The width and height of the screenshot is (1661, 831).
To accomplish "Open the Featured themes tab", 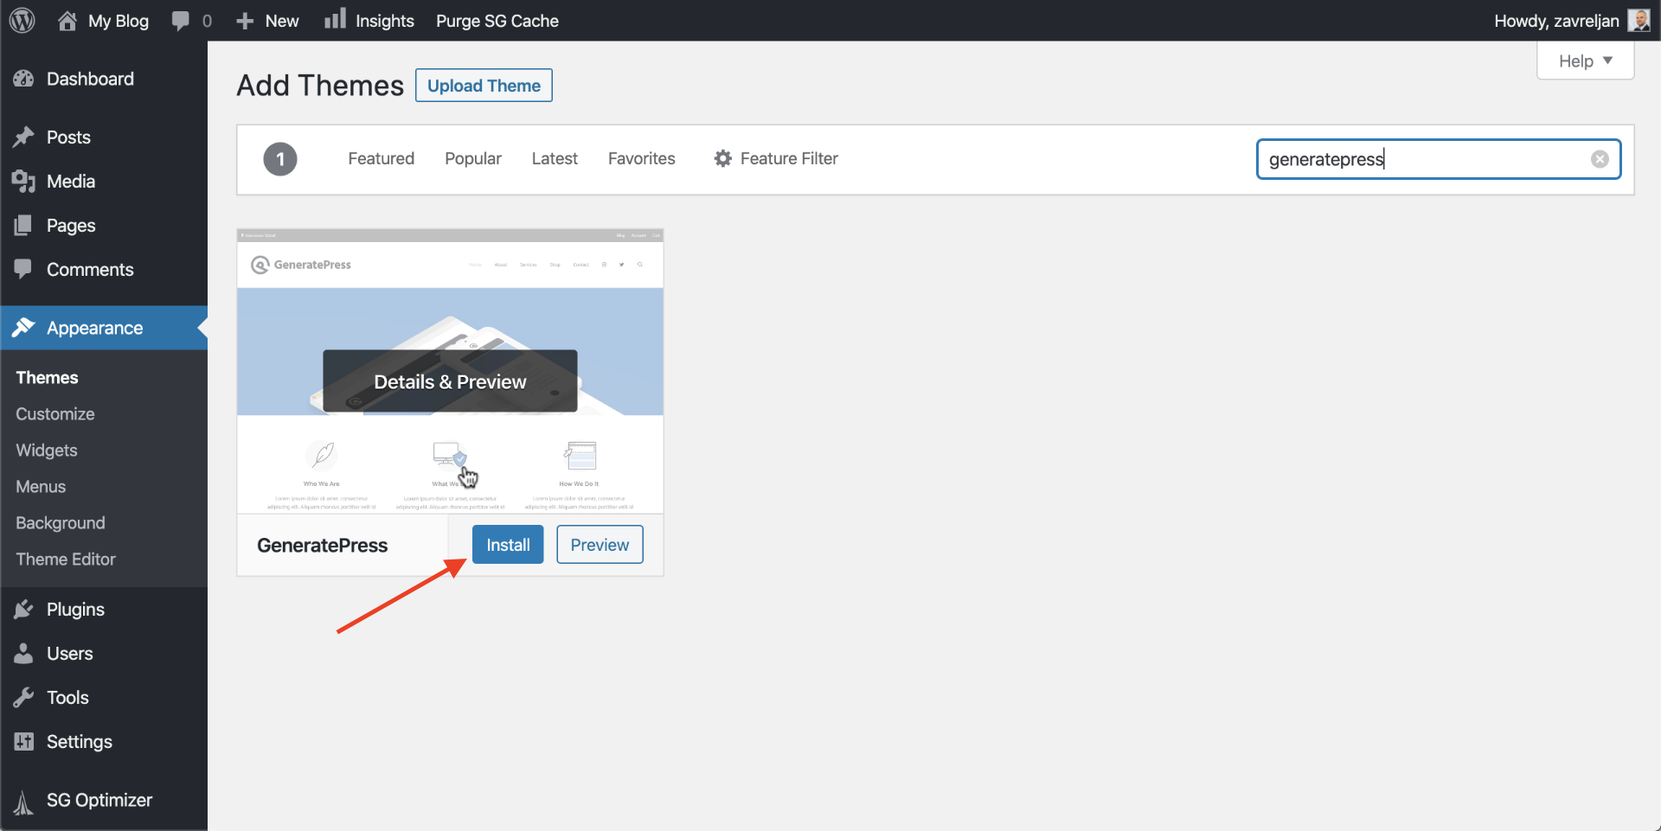I will 381,158.
